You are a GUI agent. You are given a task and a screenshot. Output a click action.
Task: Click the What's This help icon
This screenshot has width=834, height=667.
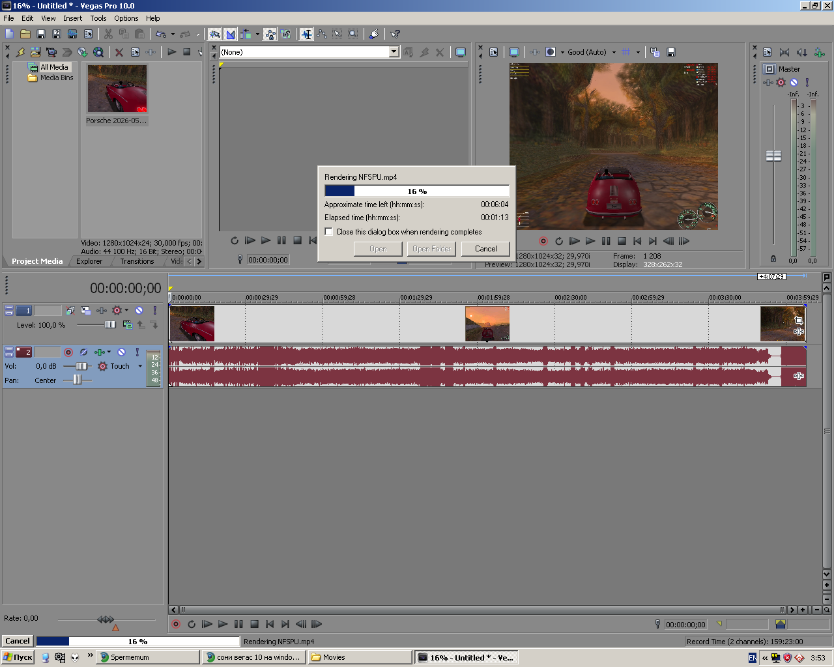(395, 34)
